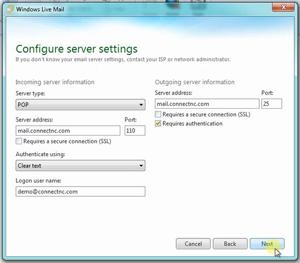Click the ISP or network administrator hint text
This screenshot has height=263, width=300.
[123, 59]
